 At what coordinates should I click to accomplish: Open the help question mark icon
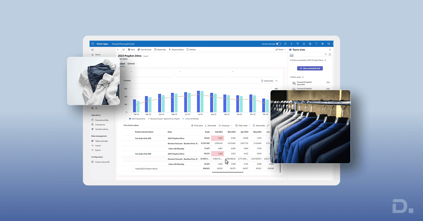click(x=316, y=44)
